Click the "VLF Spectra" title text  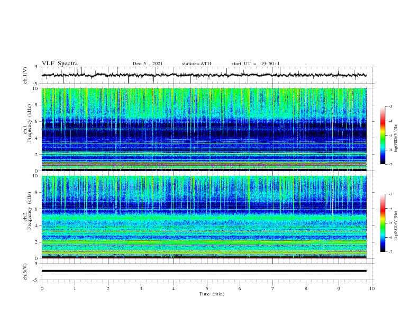point(60,64)
